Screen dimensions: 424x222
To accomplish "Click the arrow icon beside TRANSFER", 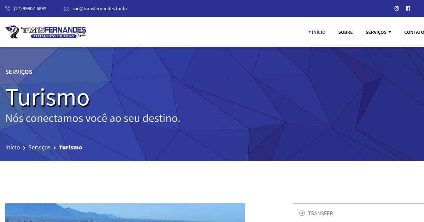I will (302, 213).
